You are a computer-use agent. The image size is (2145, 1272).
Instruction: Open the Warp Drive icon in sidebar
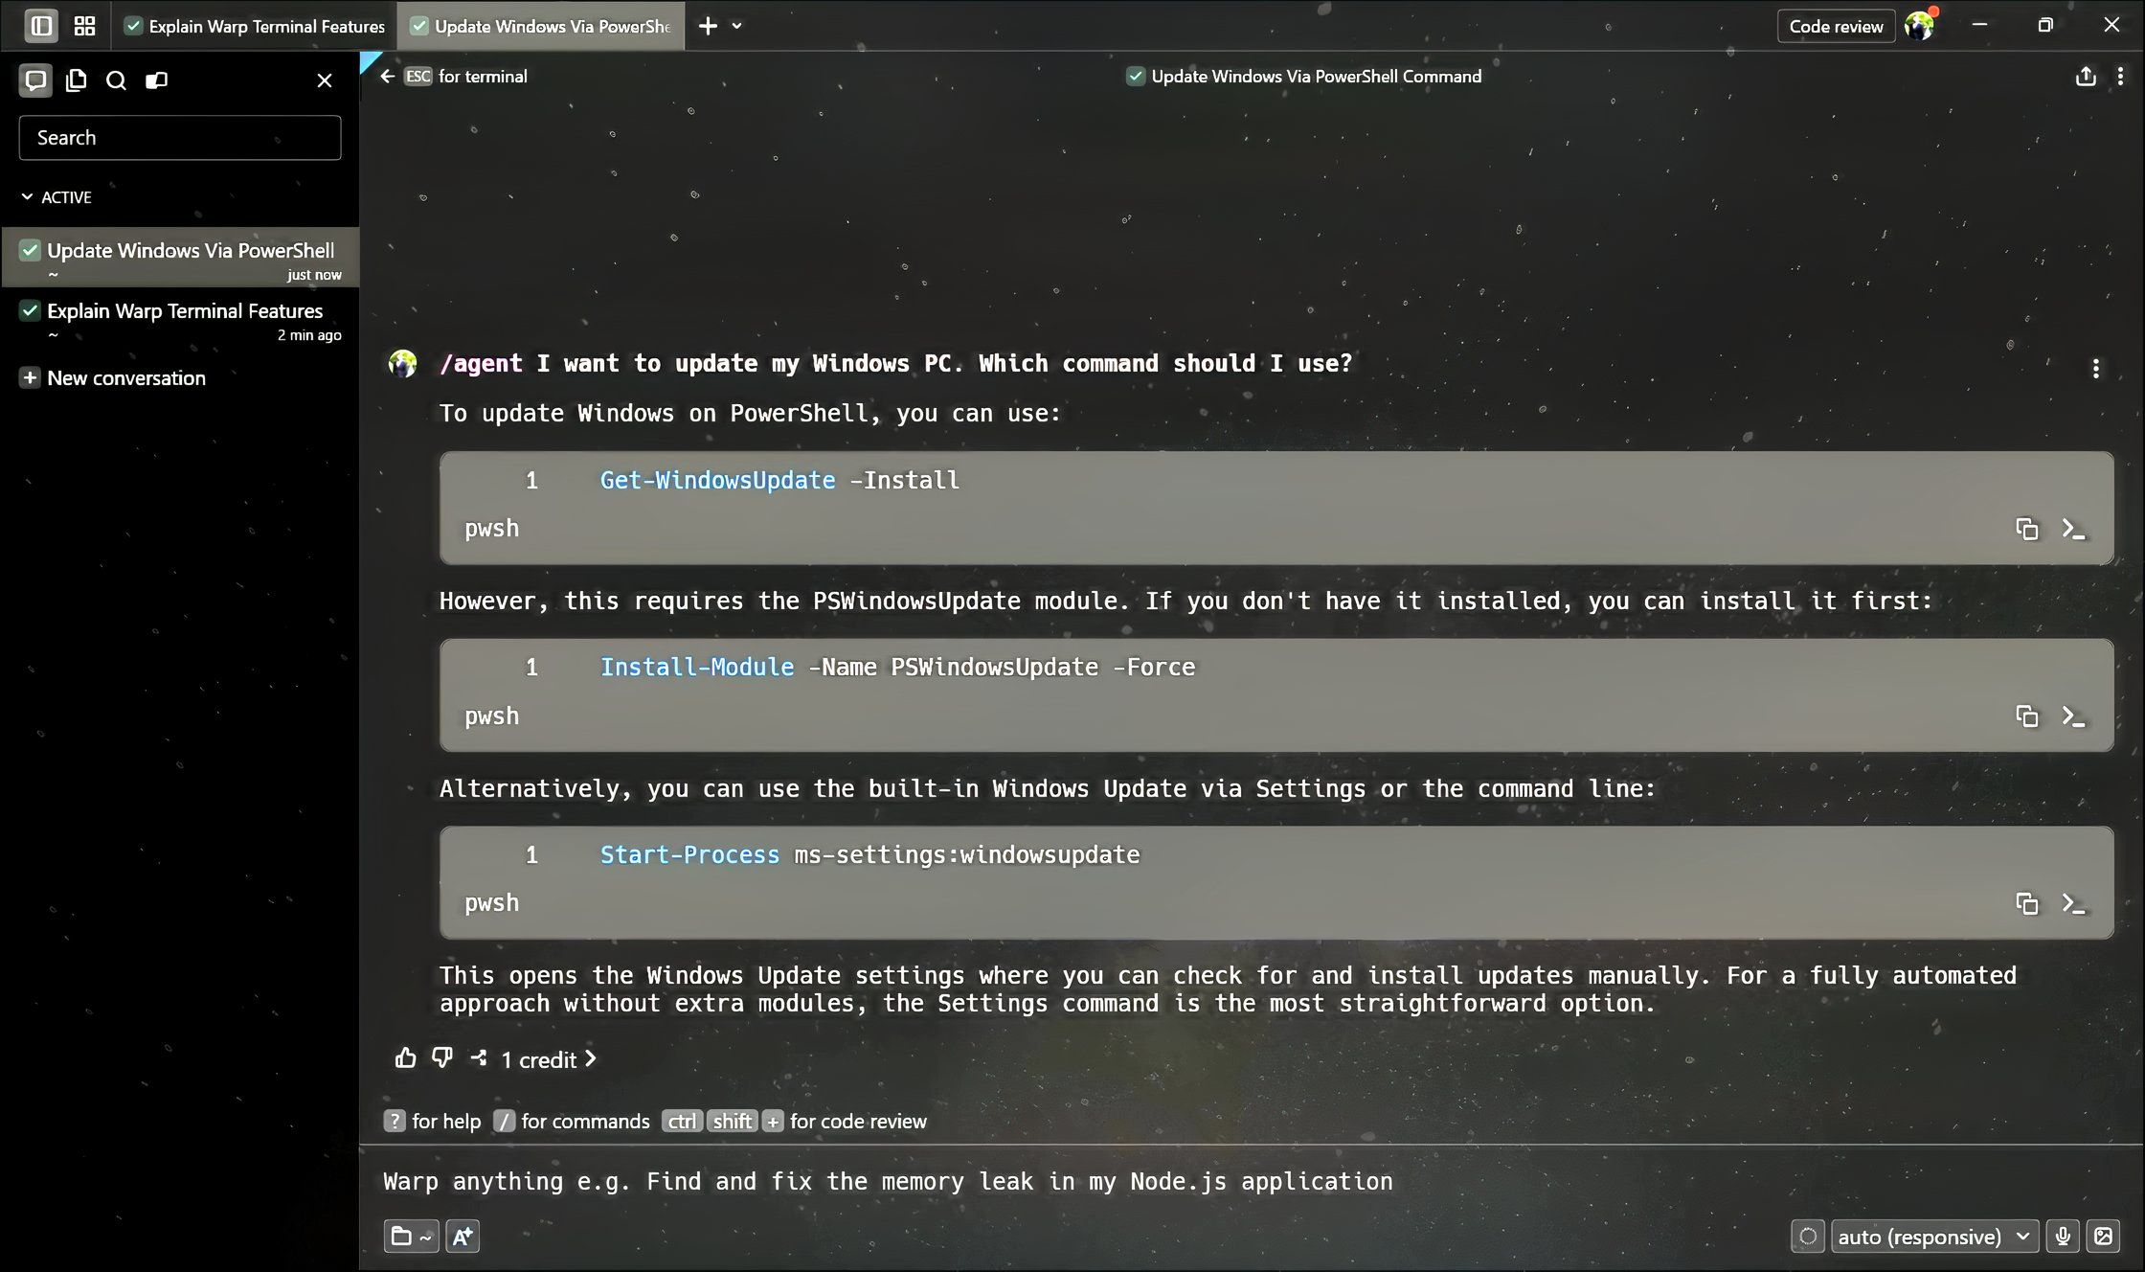(x=156, y=80)
